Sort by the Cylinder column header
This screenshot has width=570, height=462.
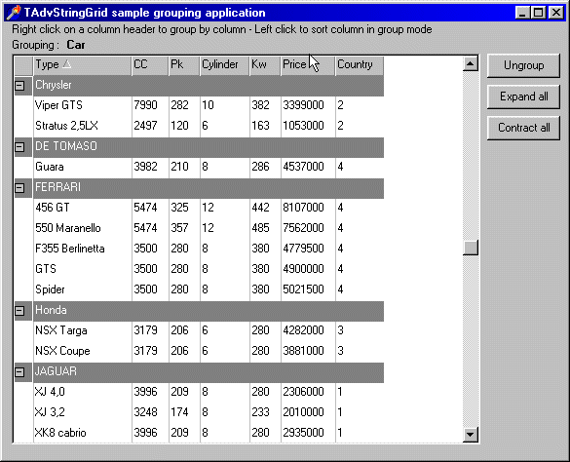pyautogui.click(x=225, y=65)
